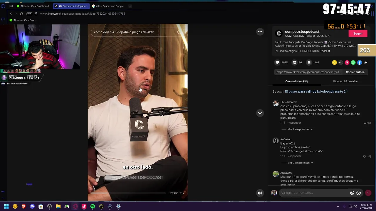Expand 'Ver 2 respuestas' replies

(x=300, y=163)
